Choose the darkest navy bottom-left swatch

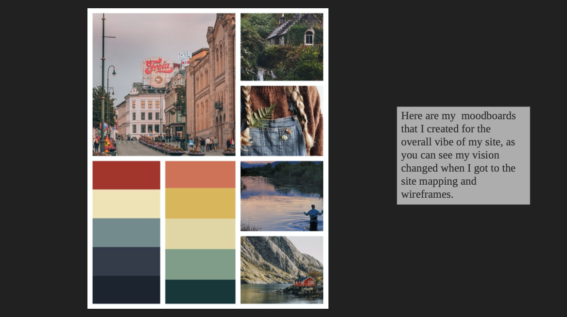point(126,289)
